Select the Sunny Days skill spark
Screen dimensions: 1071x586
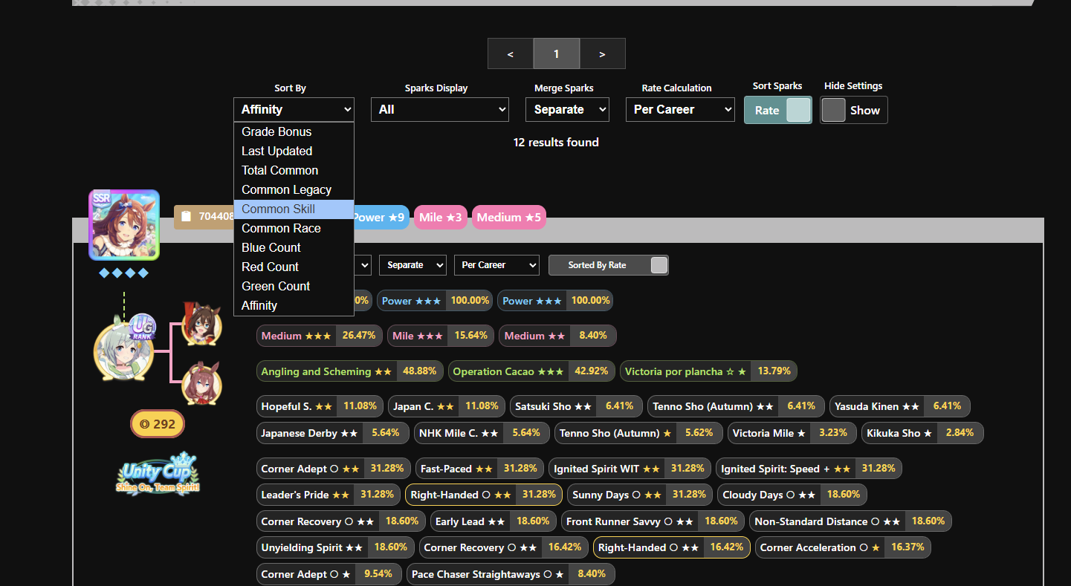(640, 495)
